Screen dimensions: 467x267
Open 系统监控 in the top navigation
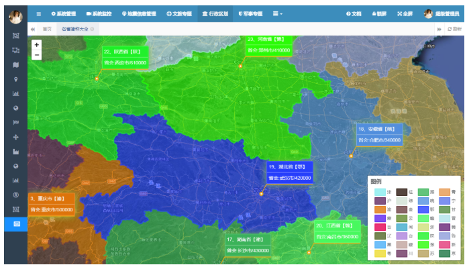tap(99, 14)
